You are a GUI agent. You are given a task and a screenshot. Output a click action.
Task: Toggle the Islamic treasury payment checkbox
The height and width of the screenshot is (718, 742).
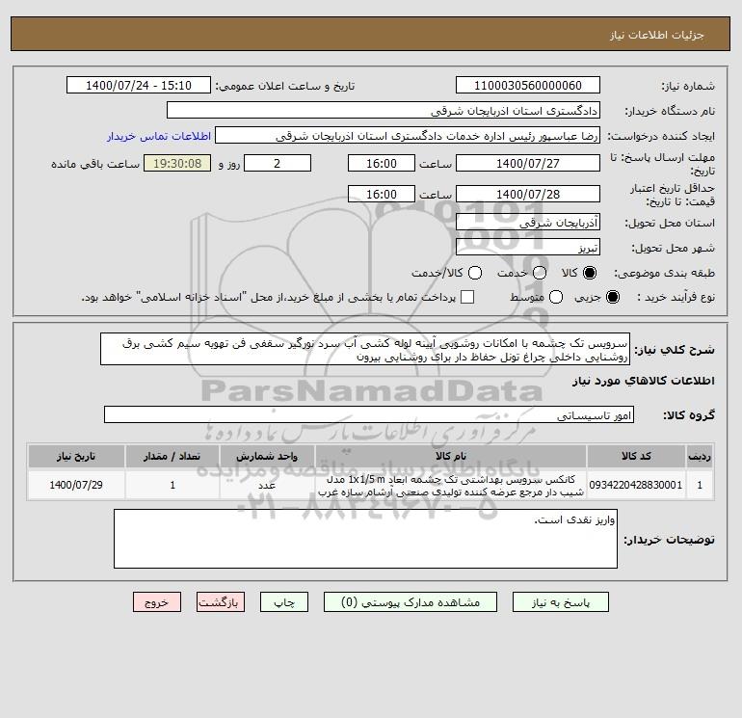(467, 297)
